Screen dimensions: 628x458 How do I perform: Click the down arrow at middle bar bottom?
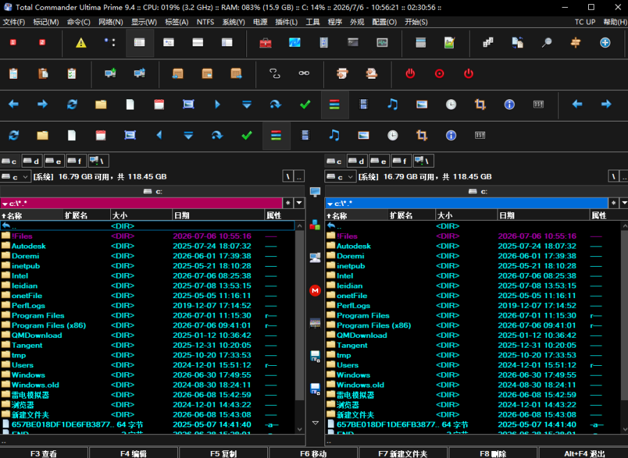(315, 422)
